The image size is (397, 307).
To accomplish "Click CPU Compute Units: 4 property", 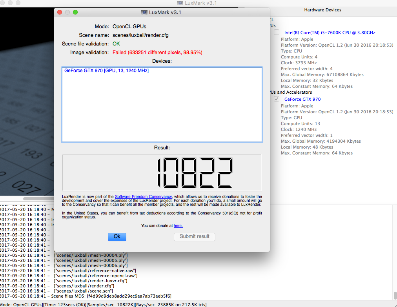I will [x=299, y=57].
